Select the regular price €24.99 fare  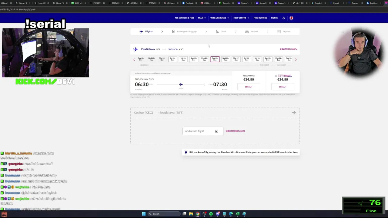pos(249,87)
